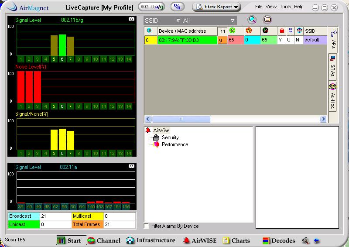Open the View Report dropdown
349x247 pixels.
pos(217,7)
